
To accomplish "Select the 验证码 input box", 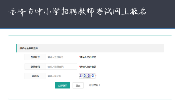I will (61, 76).
